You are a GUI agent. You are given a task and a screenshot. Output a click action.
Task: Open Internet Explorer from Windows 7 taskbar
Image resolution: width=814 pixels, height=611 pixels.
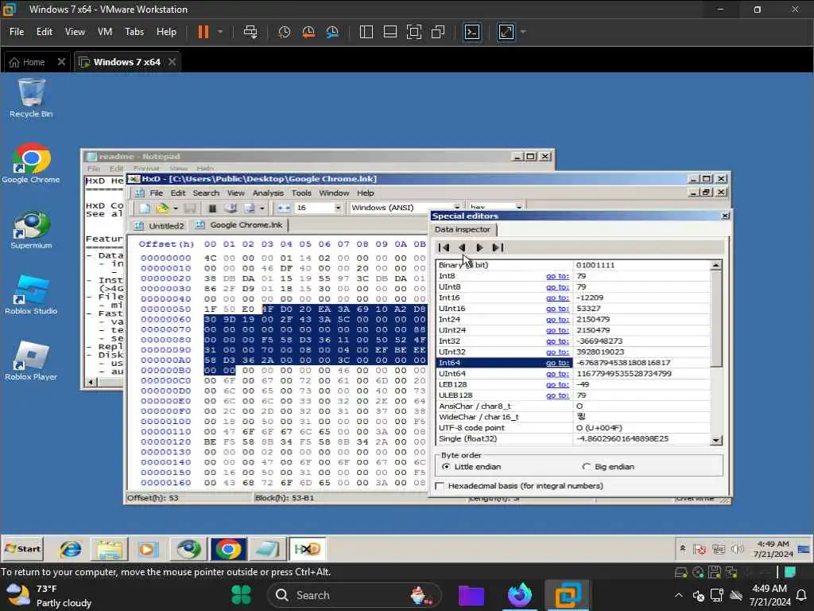(71, 549)
